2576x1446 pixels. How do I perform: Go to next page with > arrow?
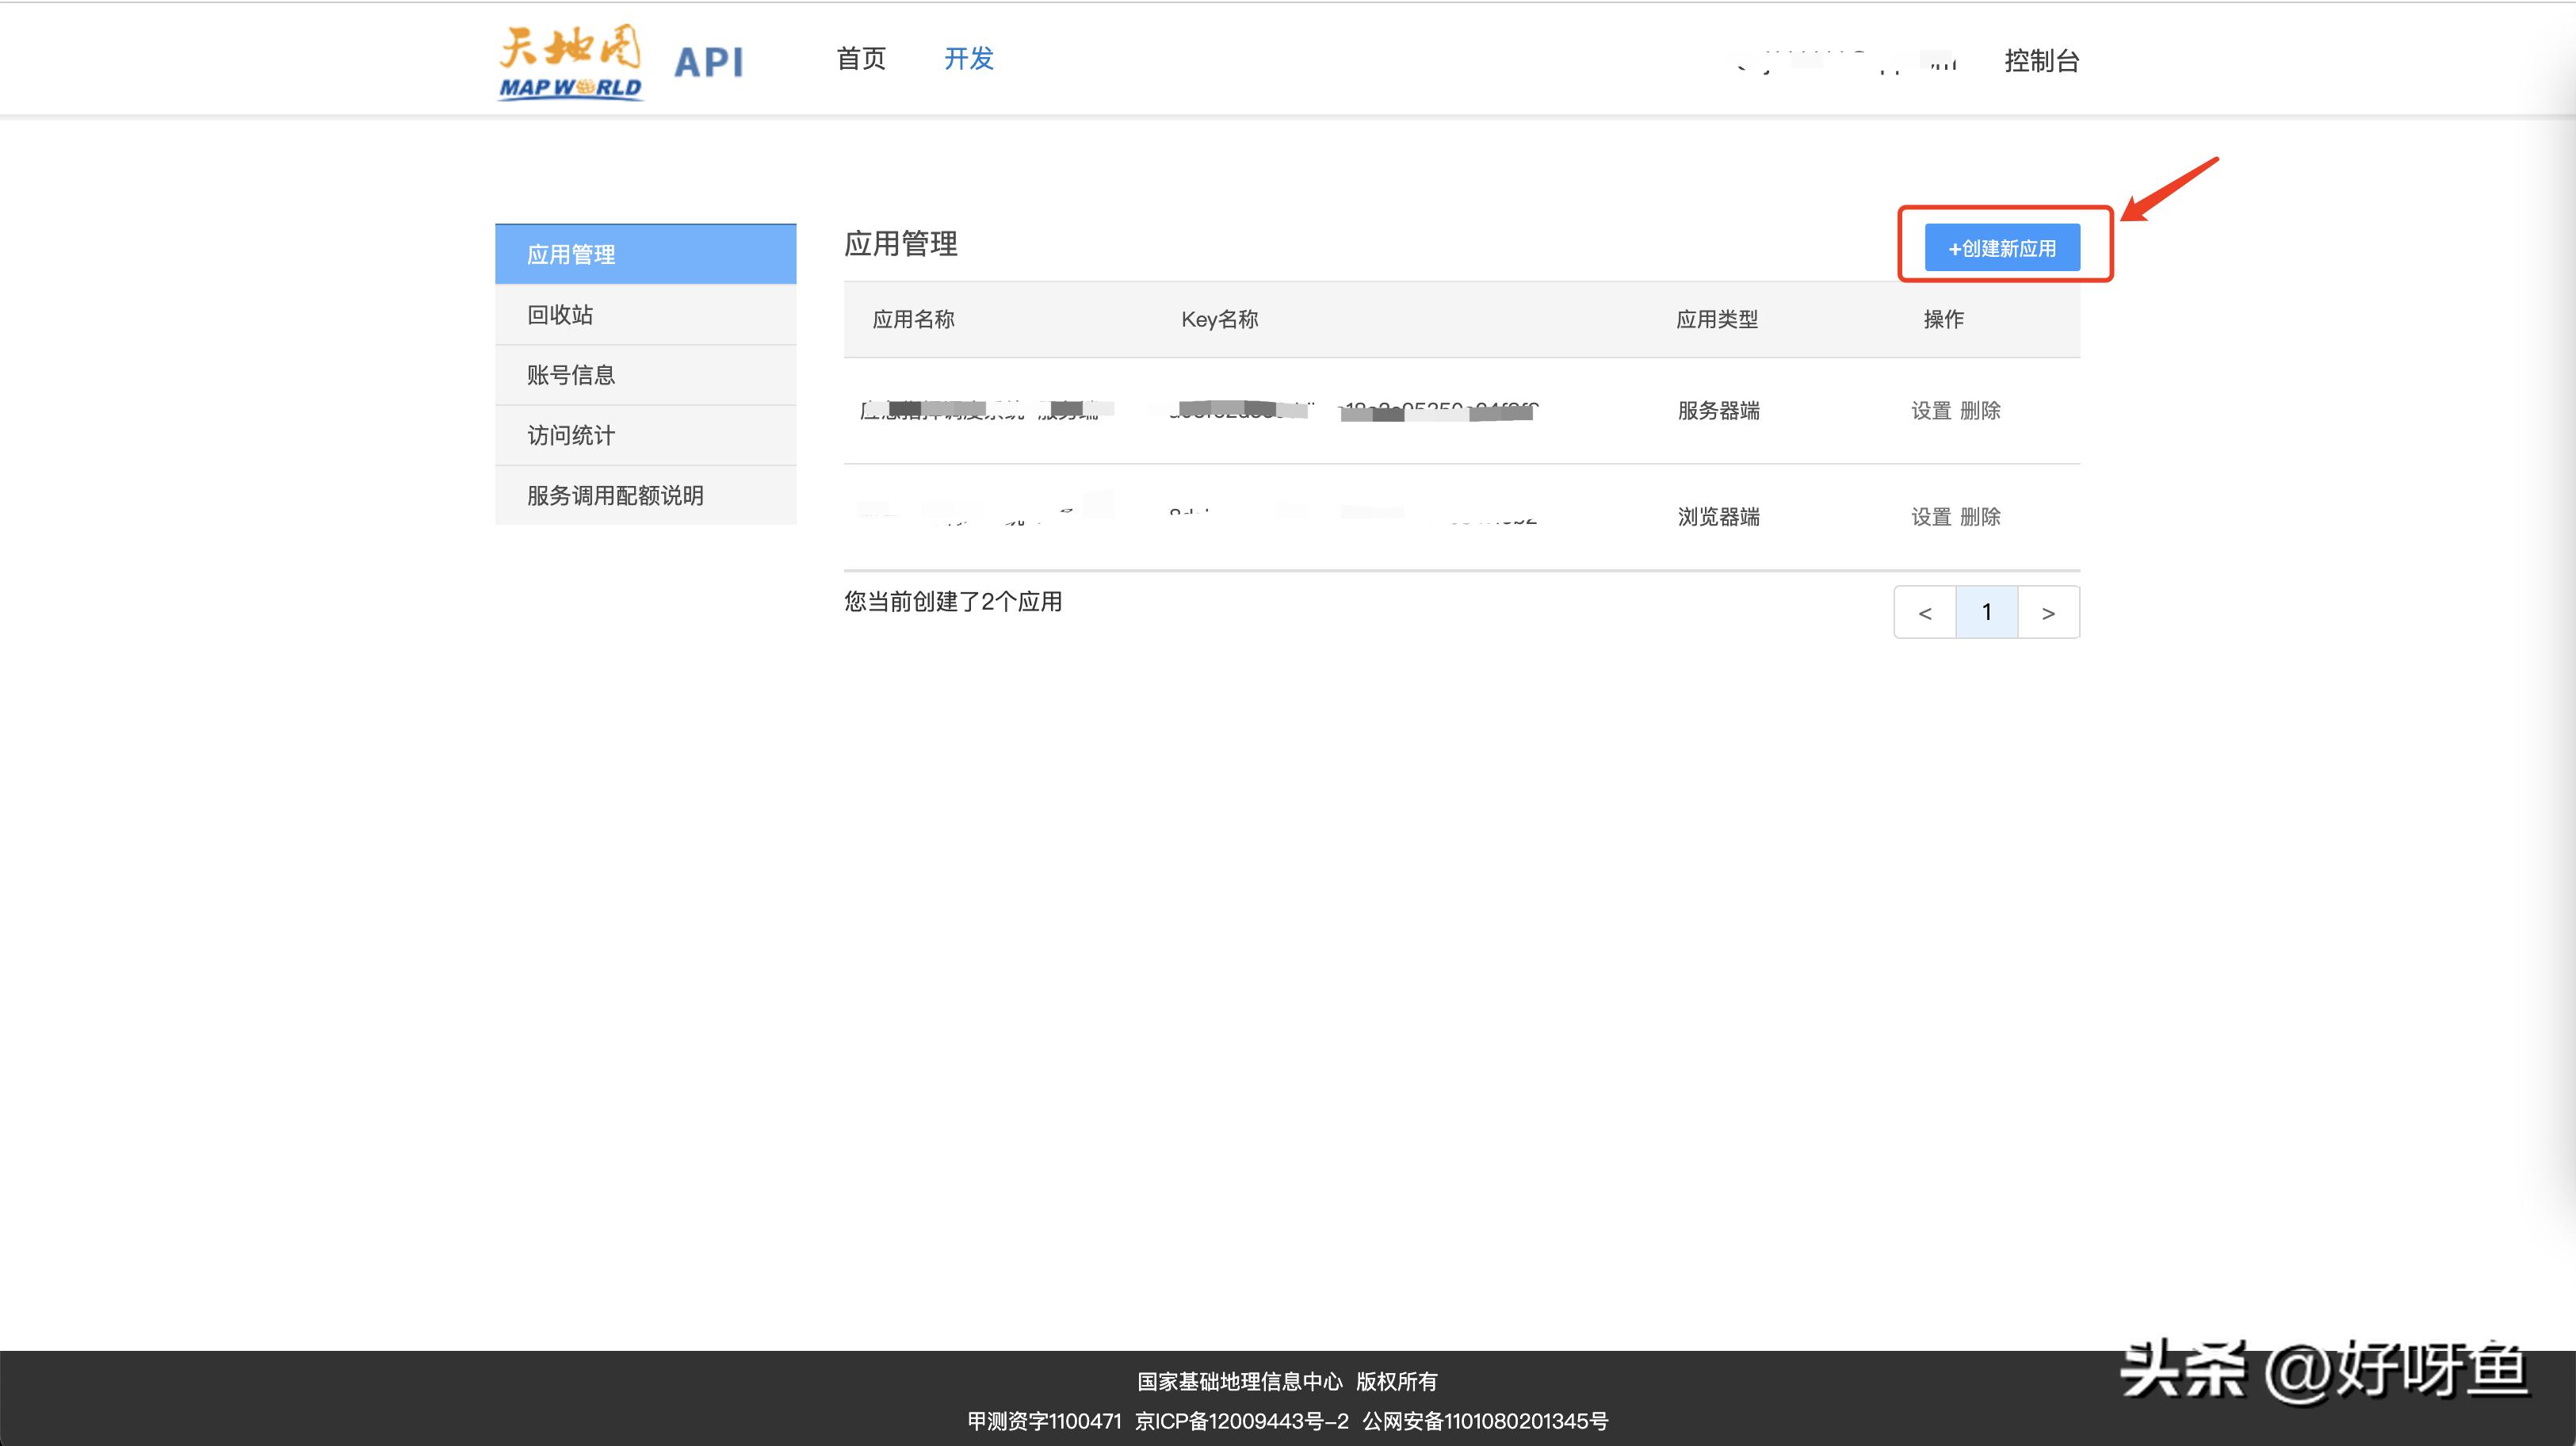point(2048,611)
